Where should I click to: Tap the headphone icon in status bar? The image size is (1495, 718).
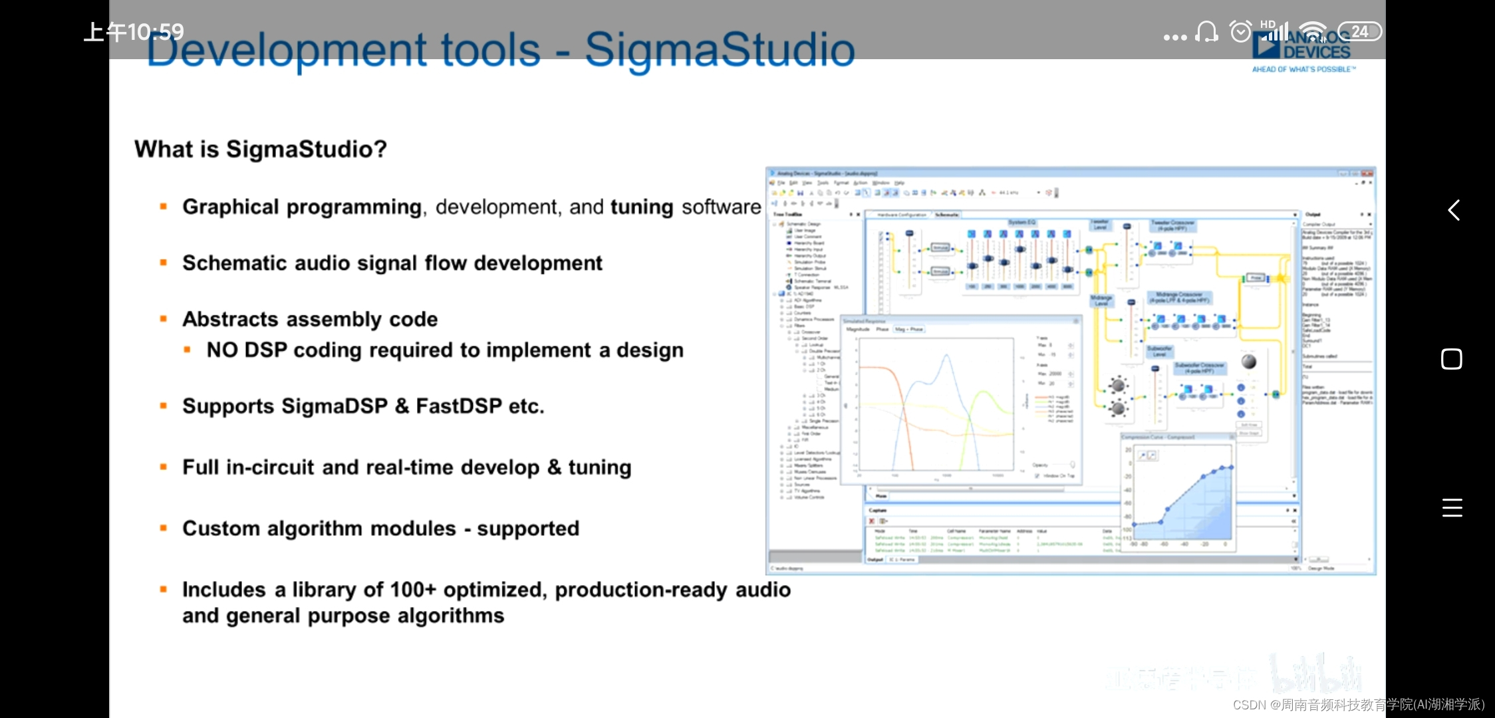[1206, 31]
